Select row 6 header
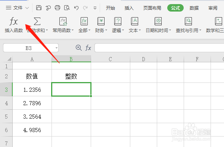 (x=6, y=130)
